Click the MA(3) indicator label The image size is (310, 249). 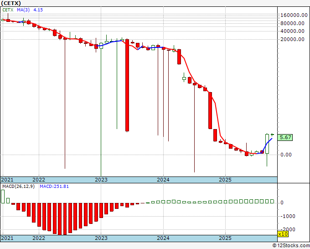click(x=23, y=10)
